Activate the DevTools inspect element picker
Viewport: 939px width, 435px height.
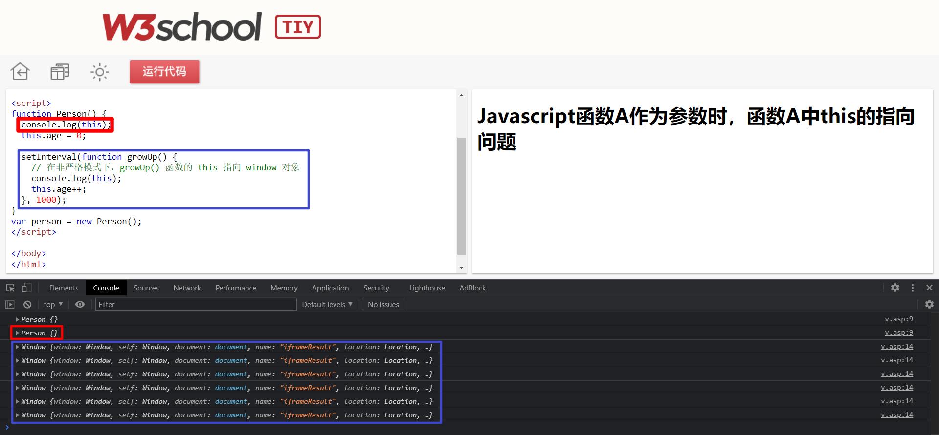point(10,288)
